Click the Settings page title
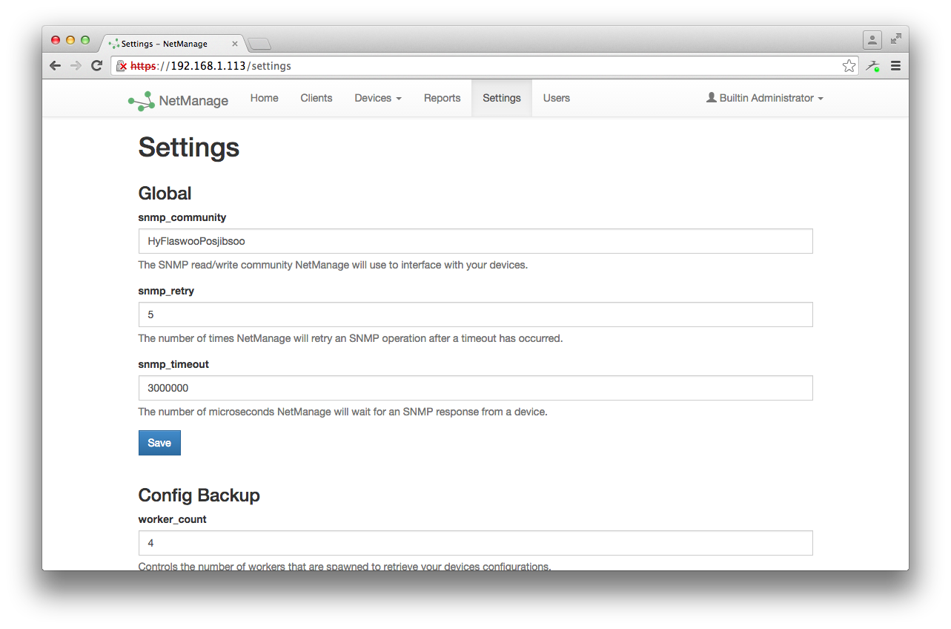The width and height of the screenshot is (951, 629). [189, 147]
